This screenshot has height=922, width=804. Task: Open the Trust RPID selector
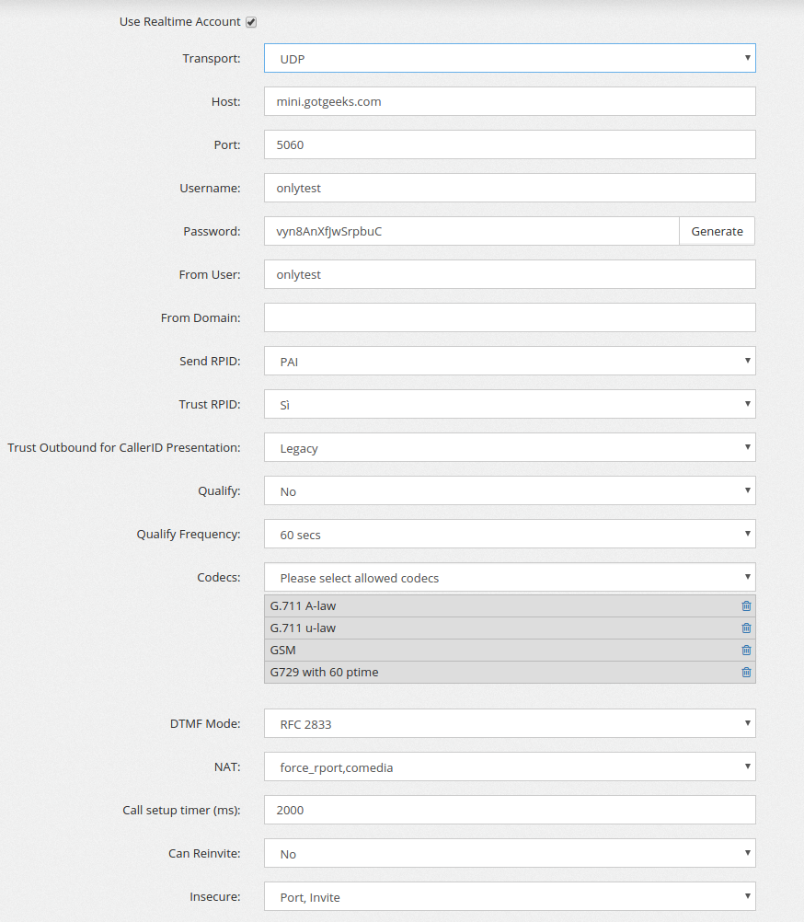(510, 405)
